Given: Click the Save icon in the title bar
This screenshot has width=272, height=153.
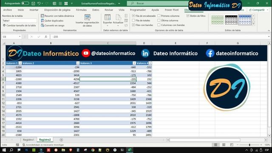Looking at the screenshot, I should tap(33, 3).
